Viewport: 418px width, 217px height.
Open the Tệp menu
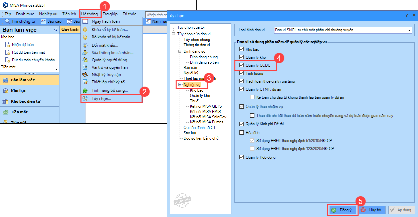pos(8,14)
